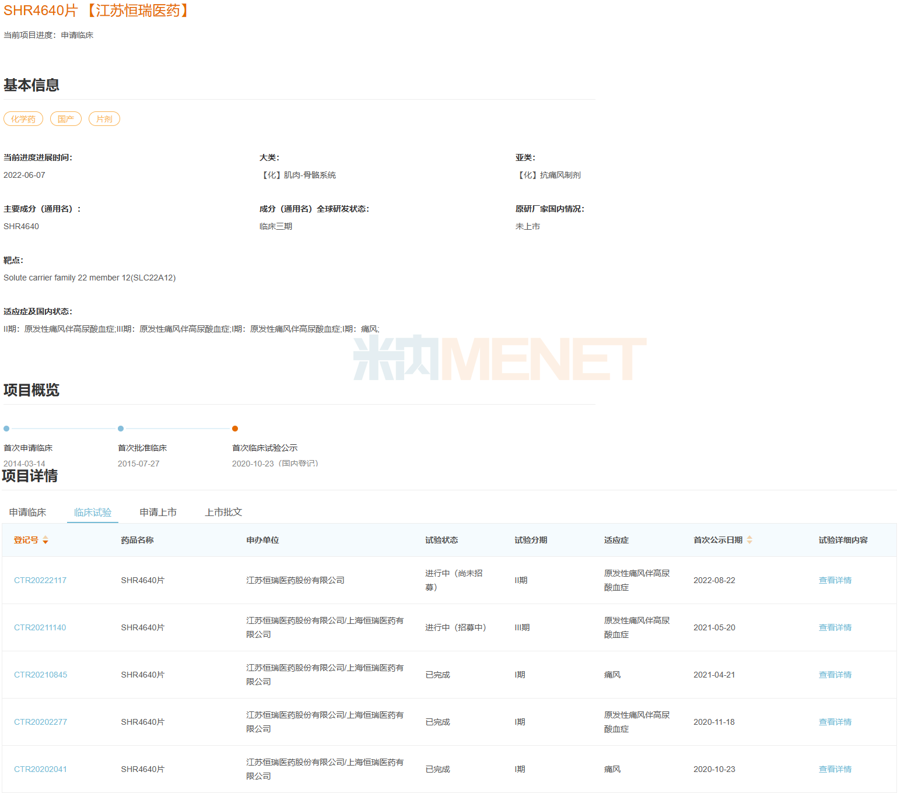The width and height of the screenshot is (904, 793).
Task: Open CTR20202277 trial link
Action: click(x=41, y=722)
